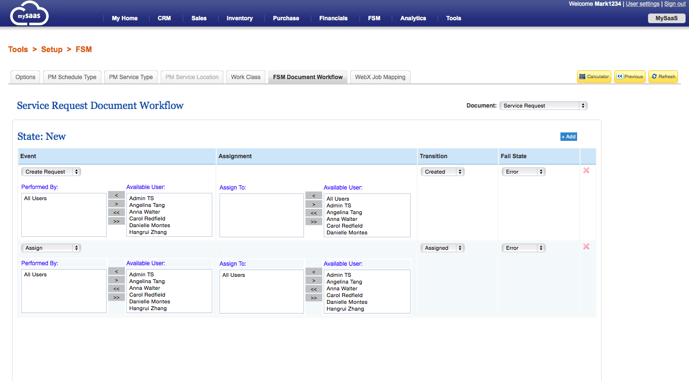
Task: Open the Assigned transition dropdown
Action: coord(442,248)
